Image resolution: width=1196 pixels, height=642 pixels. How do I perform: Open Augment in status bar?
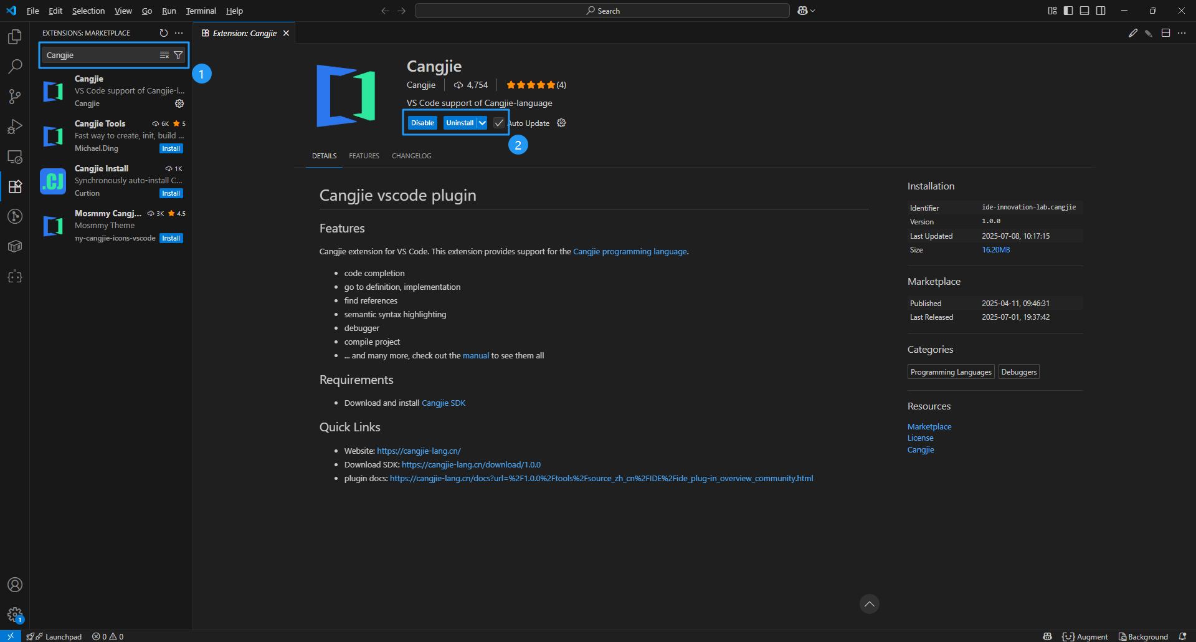(1085, 636)
